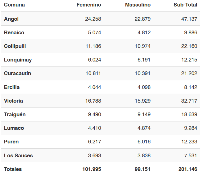The height and width of the screenshot is (174, 203).
Task: Click the Masculino column header
Action: [x=138, y=5]
